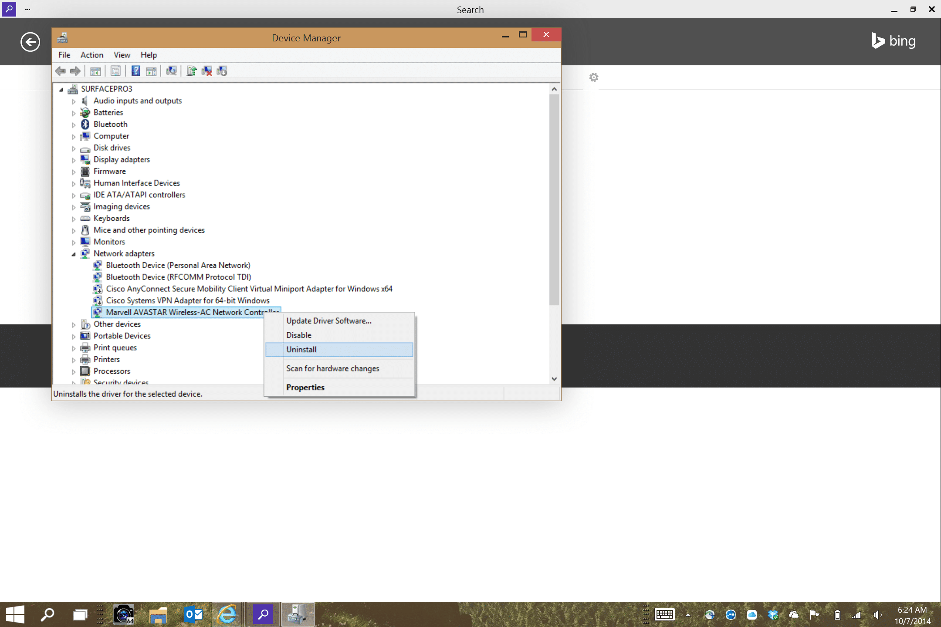Select the Print queues category
Image resolution: width=941 pixels, height=627 pixels.
coord(115,347)
